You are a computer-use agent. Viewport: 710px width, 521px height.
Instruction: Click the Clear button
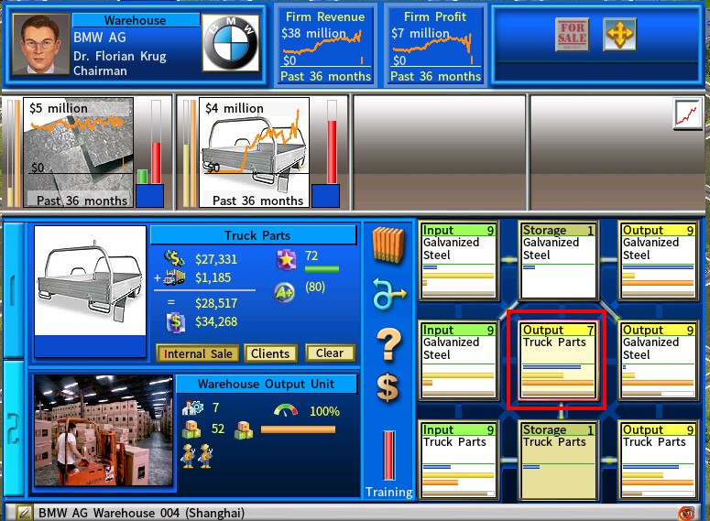click(330, 353)
